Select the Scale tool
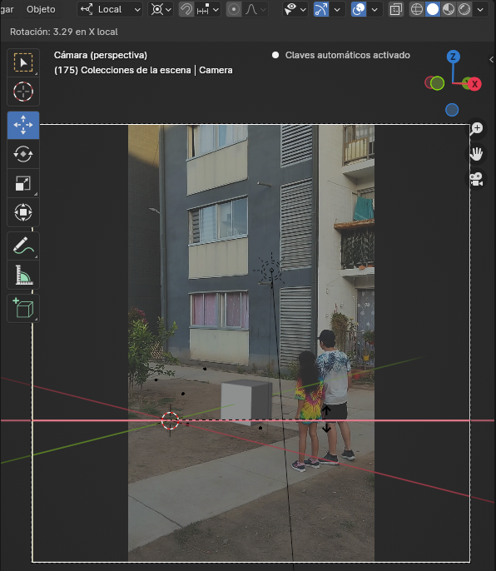The height and width of the screenshot is (571, 496). [23, 183]
